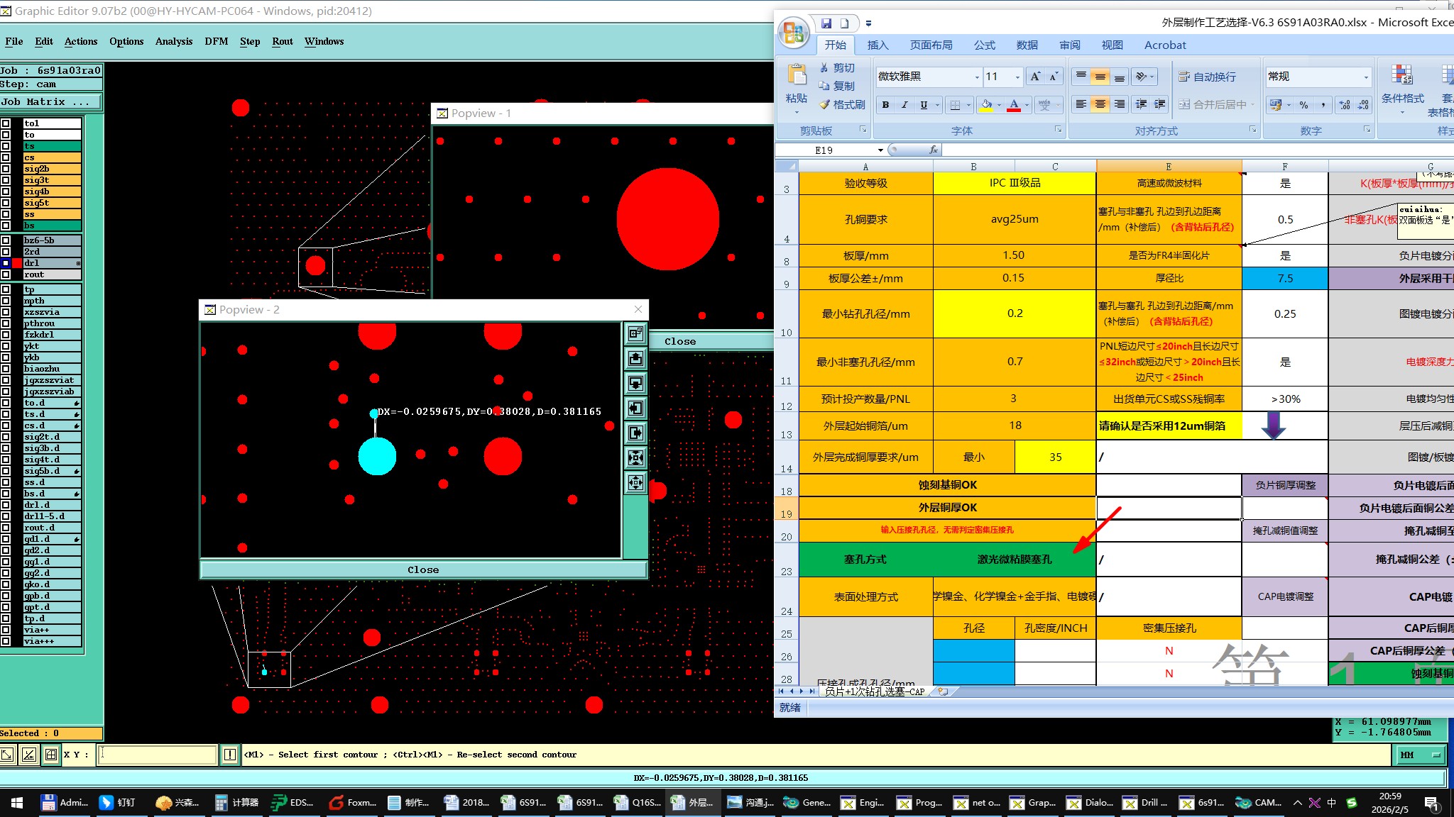1454x817 pixels.
Task: Click the pan left icon in Popview 2
Action: 635,408
